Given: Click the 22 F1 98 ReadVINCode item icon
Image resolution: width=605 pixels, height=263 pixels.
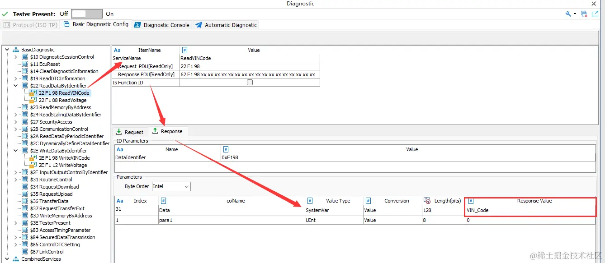Looking at the screenshot, I should coord(33,93).
